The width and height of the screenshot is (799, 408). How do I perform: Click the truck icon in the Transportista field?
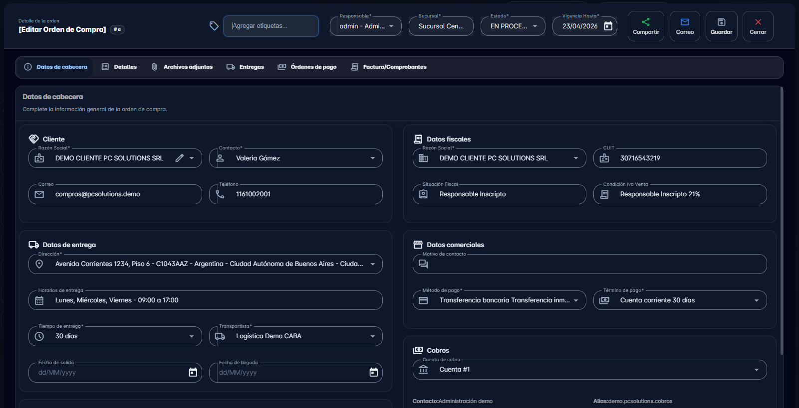[220, 336]
